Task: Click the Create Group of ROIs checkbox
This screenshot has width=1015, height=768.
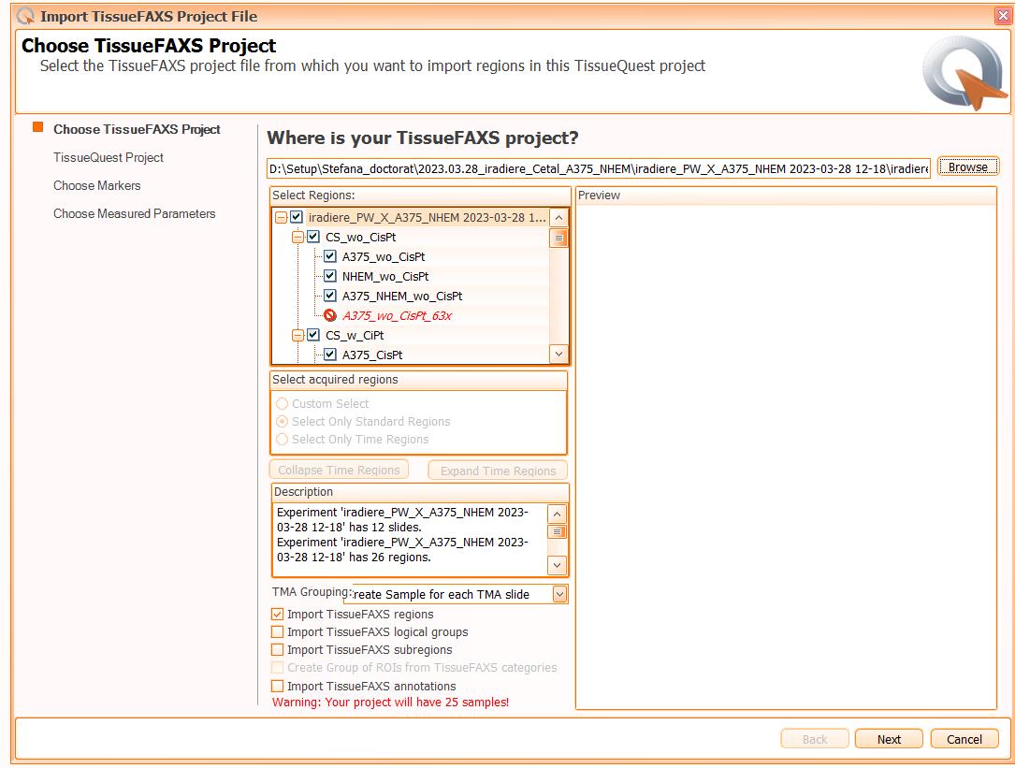Action: point(277,668)
